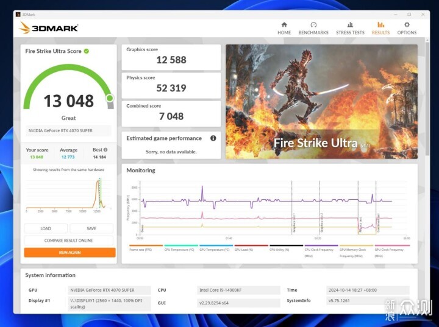Maximize the 3DMark window
Image resolution: width=439 pixels, height=327 pixels.
coord(409,14)
